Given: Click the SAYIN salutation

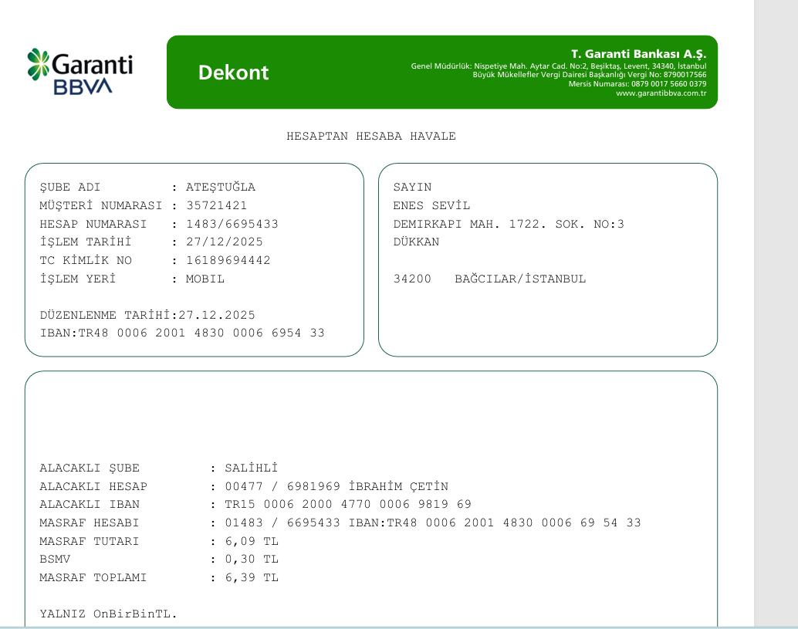Looking at the screenshot, I should click(412, 188).
